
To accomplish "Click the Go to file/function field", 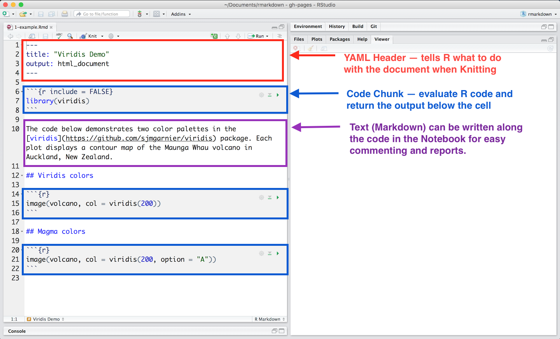I will click(102, 14).
